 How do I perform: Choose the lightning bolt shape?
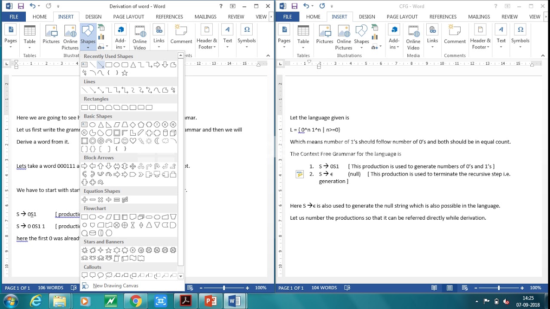[x=141, y=141]
